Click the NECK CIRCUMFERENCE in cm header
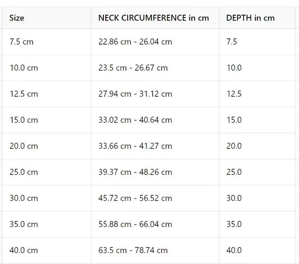Screen dimensions: 299x264 155,18
